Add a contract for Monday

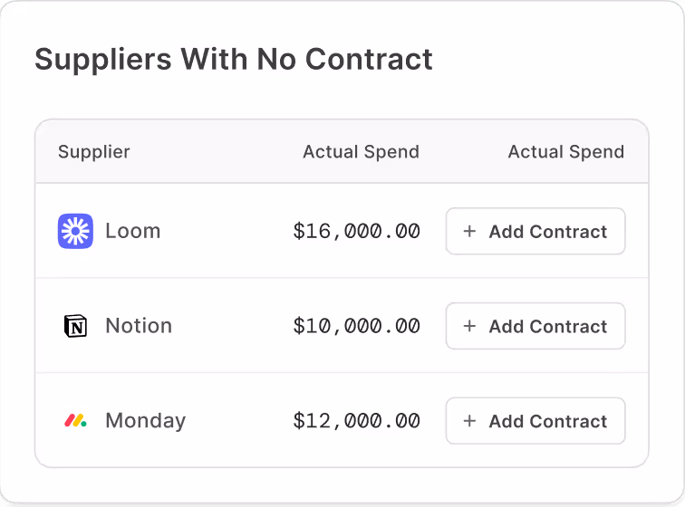point(535,421)
